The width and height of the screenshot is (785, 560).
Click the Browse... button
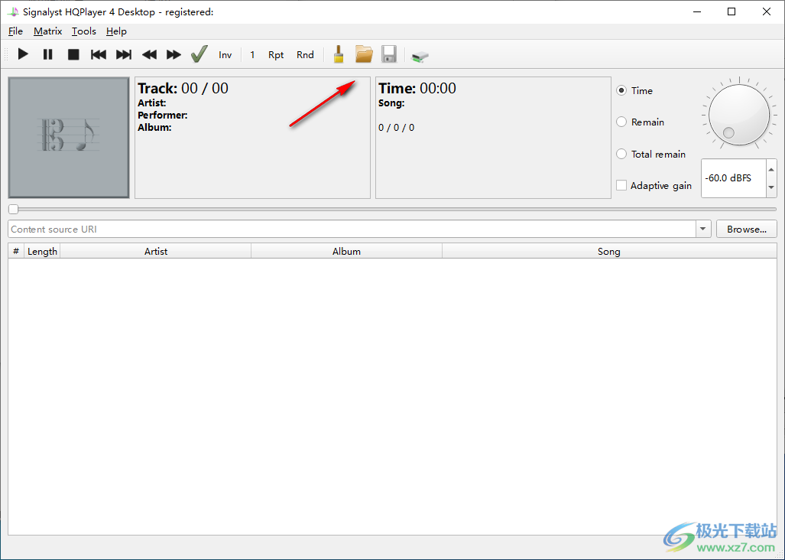point(747,229)
